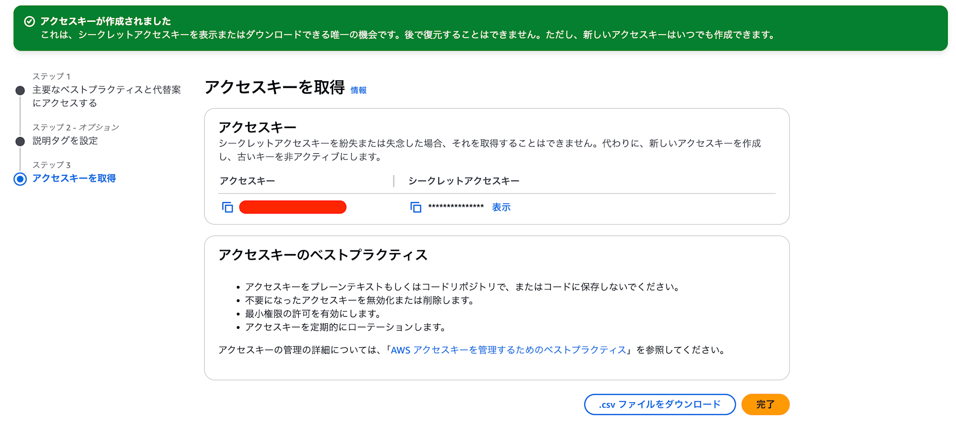Copy the secret access key with its copy icon

[x=416, y=207]
